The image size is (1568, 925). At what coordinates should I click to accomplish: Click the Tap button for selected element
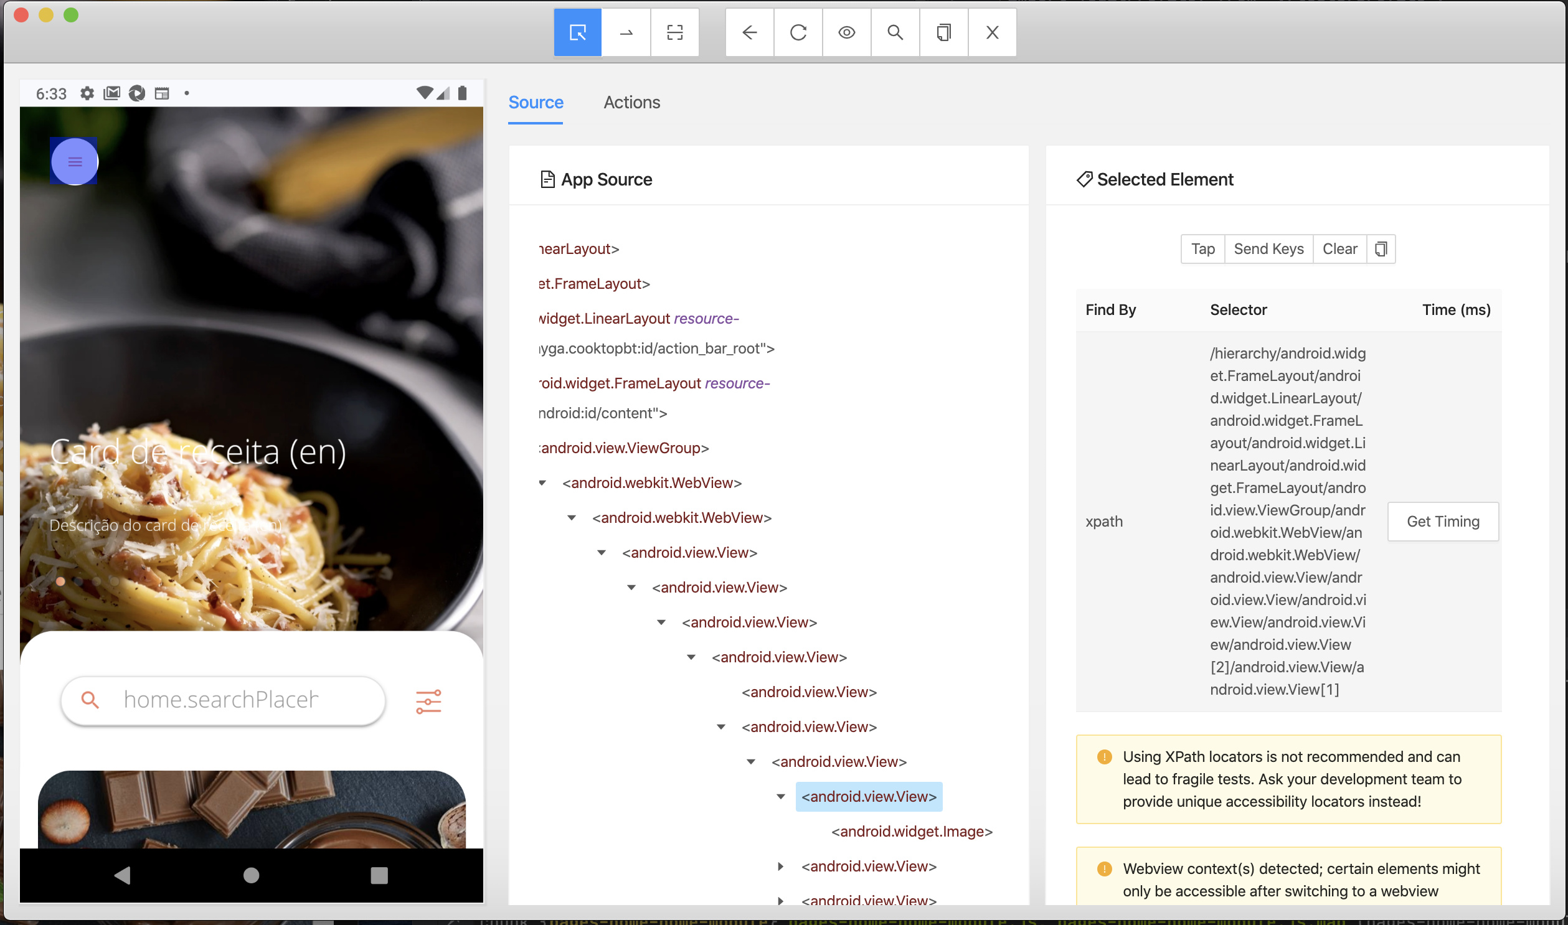(x=1202, y=250)
